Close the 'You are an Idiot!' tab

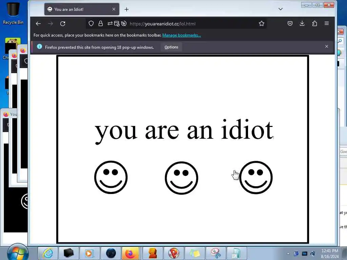114,9
